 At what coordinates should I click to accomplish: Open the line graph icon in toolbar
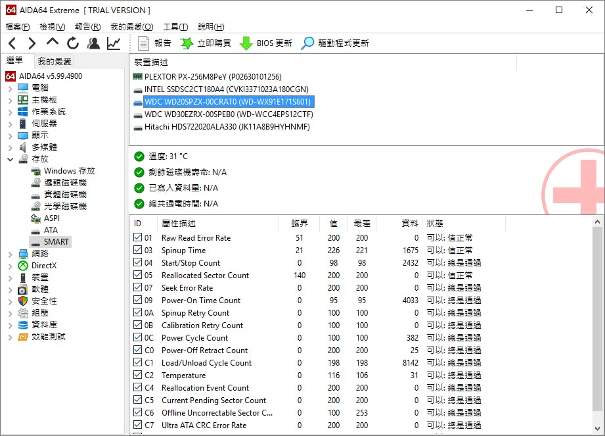(x=114, y=43)
